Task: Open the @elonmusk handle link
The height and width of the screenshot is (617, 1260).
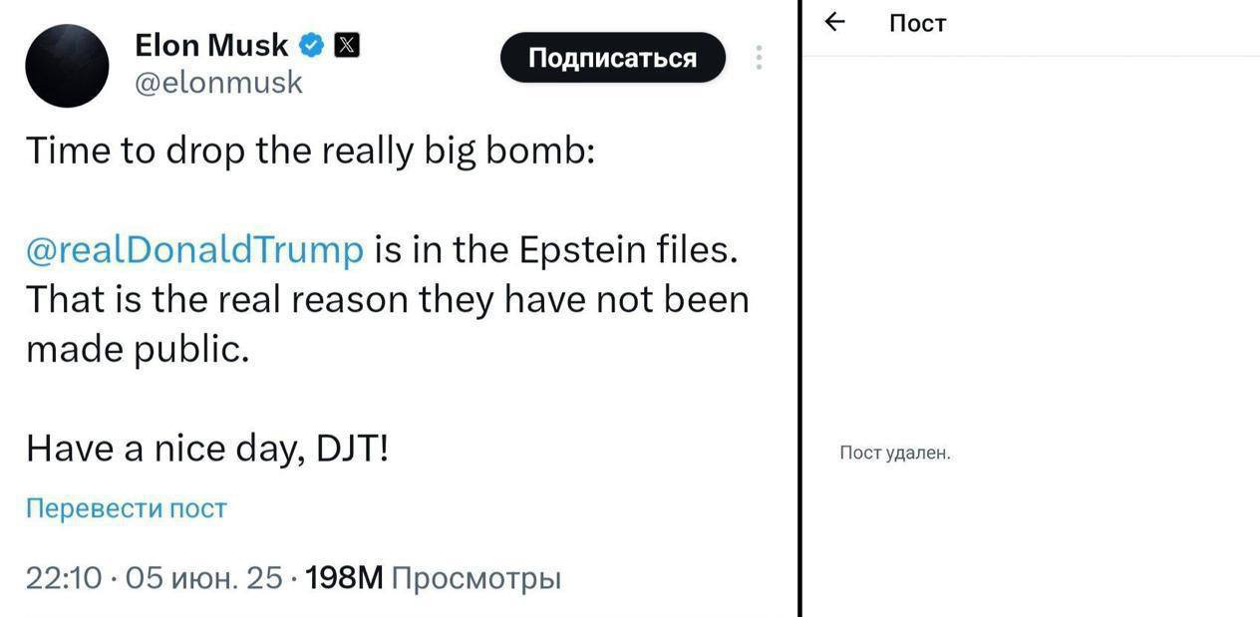Action: click(x=218, y=82)
